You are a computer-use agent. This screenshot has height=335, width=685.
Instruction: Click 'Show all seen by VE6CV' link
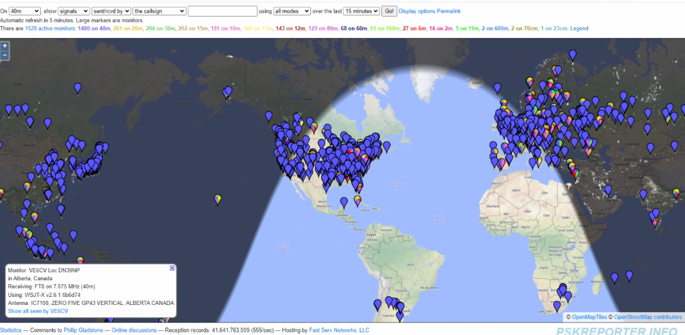pyautogui.click(x=38, y=311)
